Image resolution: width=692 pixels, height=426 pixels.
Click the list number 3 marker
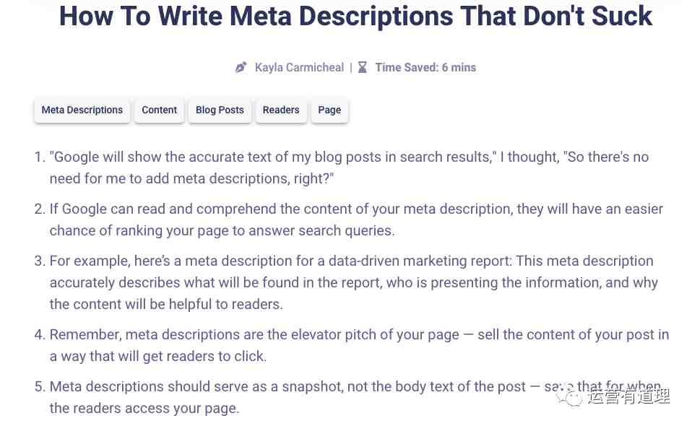[40, 261]
